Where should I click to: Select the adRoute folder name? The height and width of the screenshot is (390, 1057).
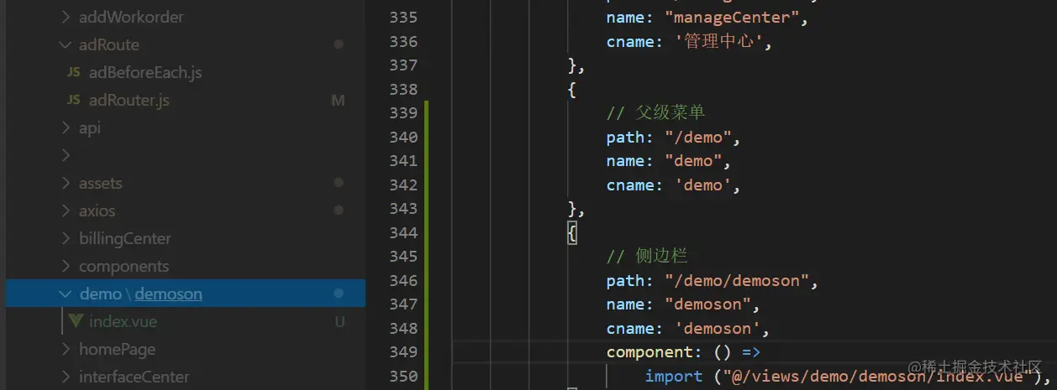(109, 44)
